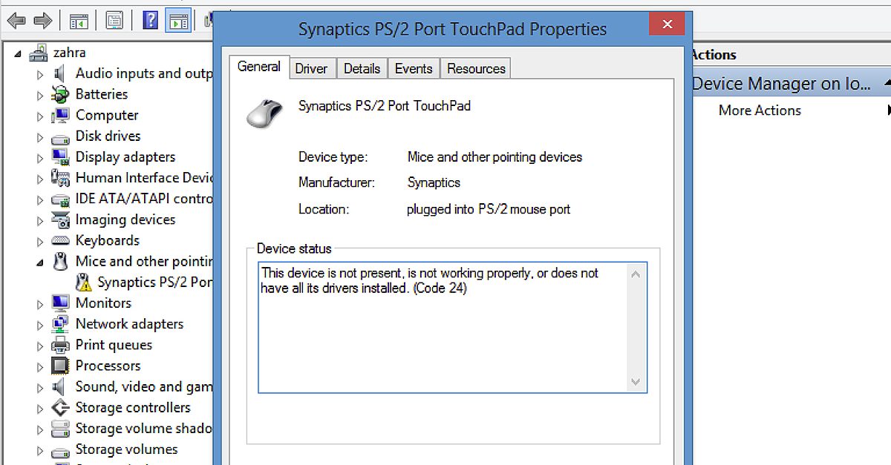This screenshot has height=465, width=891.
Task: Click the Device status scroll down arrow
Action: (x=636, y=383)
